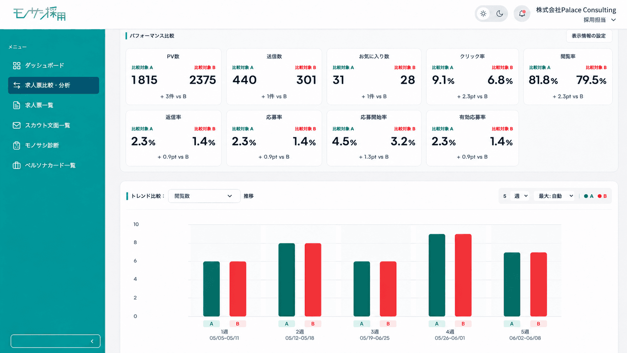
Task: Click 送信数 value 440 for A
Action: click(245, 80)
